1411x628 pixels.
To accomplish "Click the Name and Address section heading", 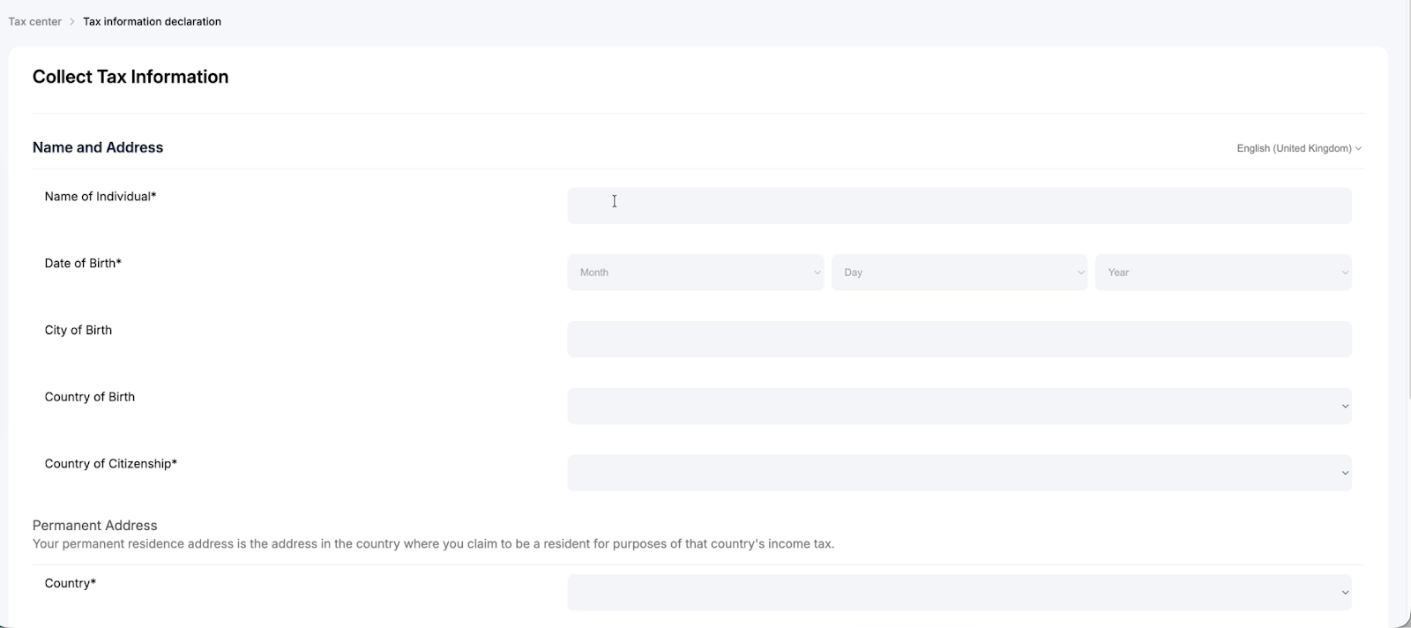I will (98, 147).
